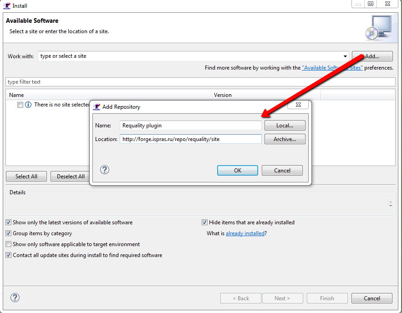Viewport: 402px width, 313px height.
Task: Click the Archive... button
Action: (285, 139)
